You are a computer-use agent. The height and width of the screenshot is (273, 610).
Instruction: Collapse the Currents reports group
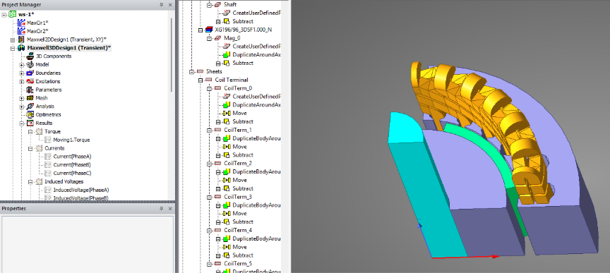pos(31,149)
